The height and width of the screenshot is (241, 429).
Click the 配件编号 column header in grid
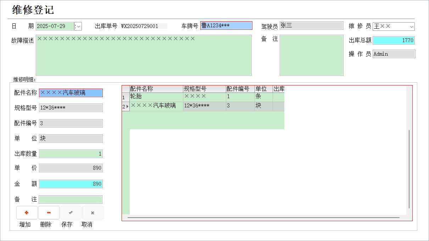pyautogui.click(x=240, y=89)
